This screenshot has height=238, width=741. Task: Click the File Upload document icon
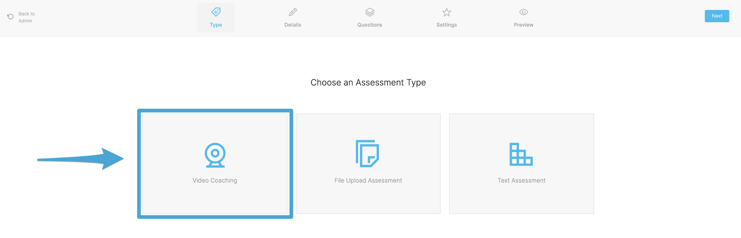coord(367,153)
